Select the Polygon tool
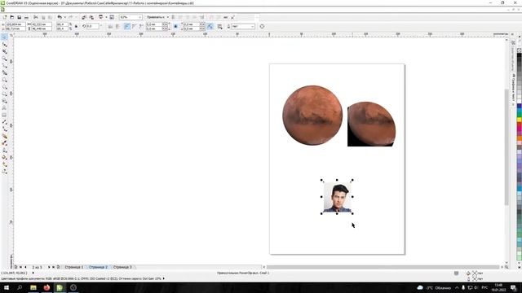Image resolution: width=522 pixels, height=293 pixels. coord(4,94)
